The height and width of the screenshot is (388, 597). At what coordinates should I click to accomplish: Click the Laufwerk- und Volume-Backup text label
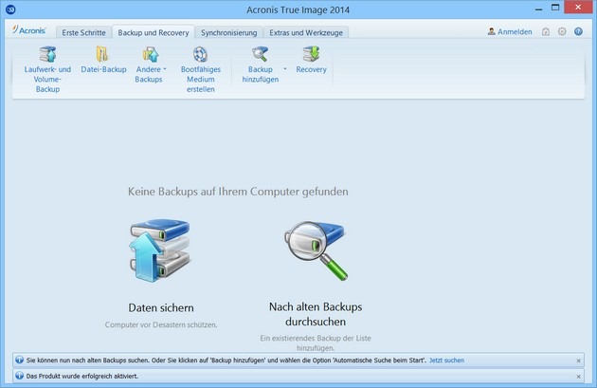click(x=47, y=80)
